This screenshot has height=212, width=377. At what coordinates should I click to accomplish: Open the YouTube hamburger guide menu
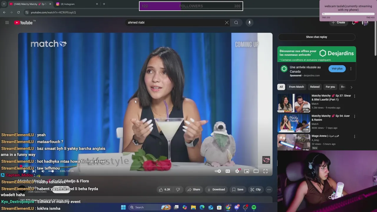pyautogui.click(x=7, y=23)
